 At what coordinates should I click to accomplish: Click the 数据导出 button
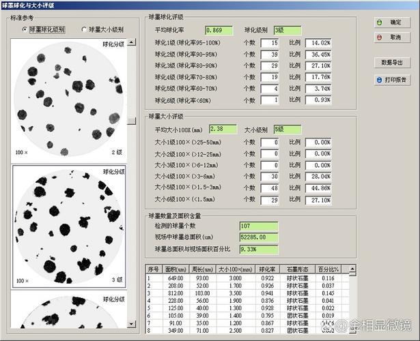(392, 63)
